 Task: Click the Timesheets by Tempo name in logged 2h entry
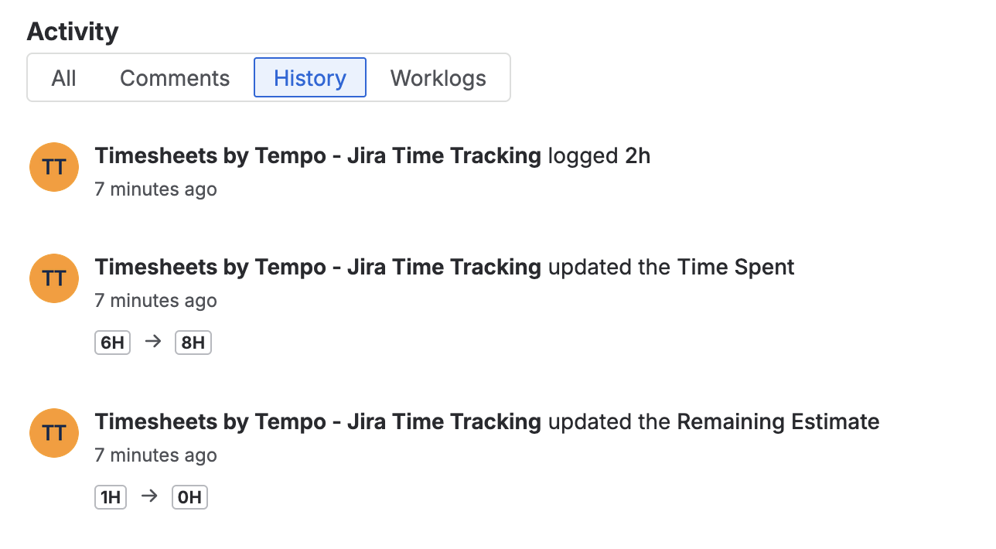317,155
